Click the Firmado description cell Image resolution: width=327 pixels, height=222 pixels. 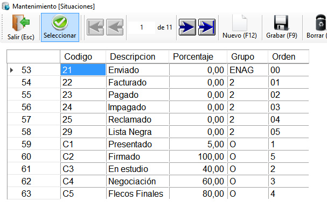click(137, 156)
